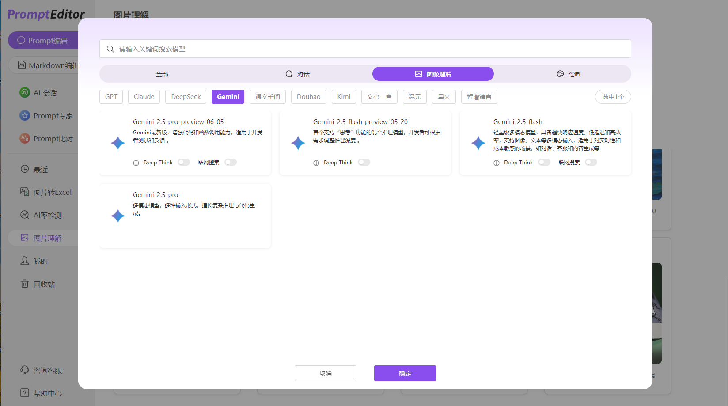Switch to the 对话 category tab
Image resolution: width=728 pixels, height=406 pixels.
click(297, 74)
